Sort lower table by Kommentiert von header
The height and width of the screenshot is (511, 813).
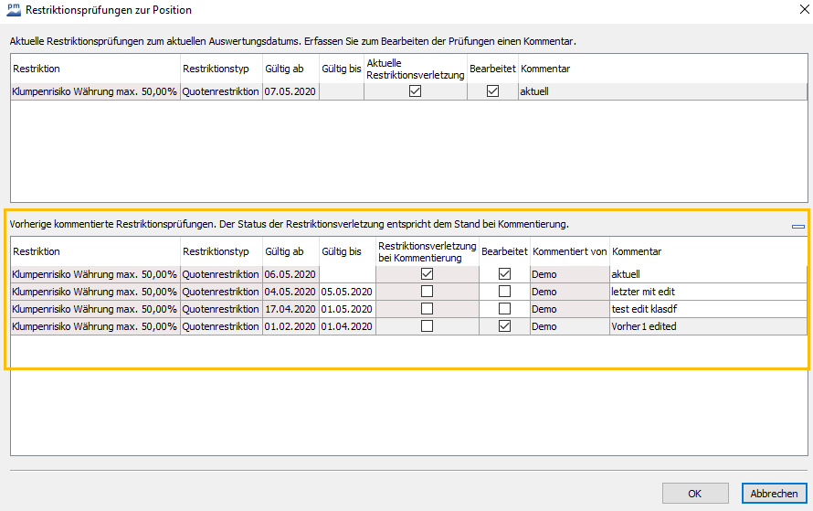pos(569,251)
